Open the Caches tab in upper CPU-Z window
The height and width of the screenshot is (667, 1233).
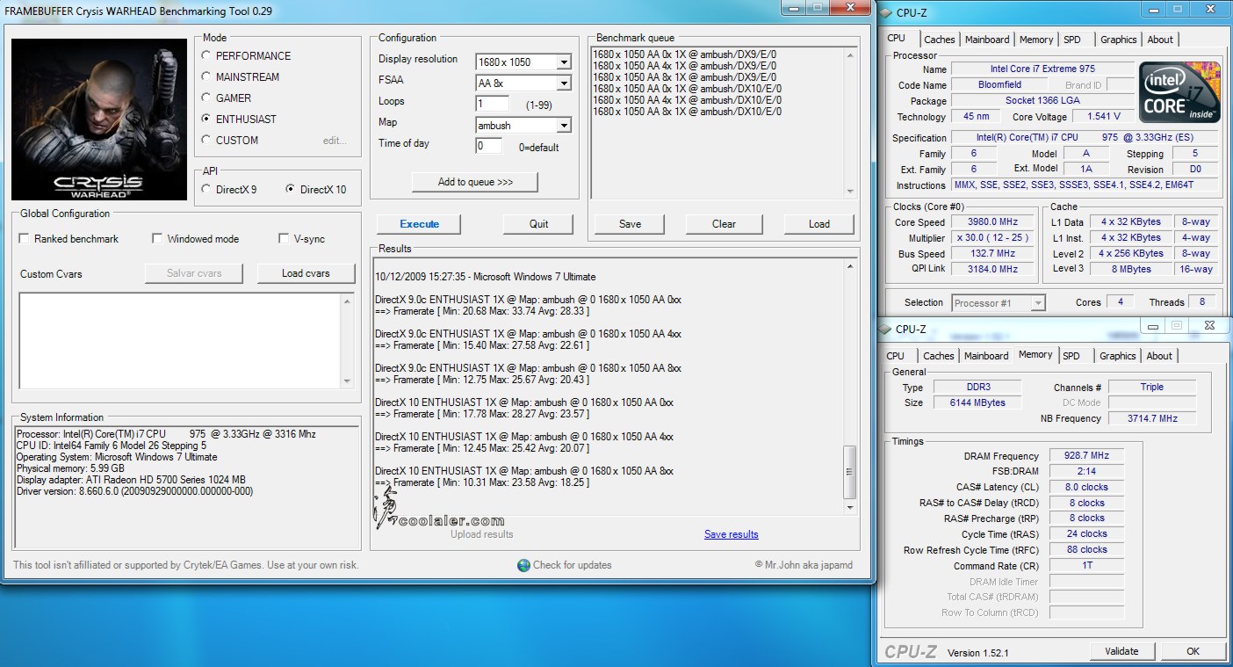[939, 40]
